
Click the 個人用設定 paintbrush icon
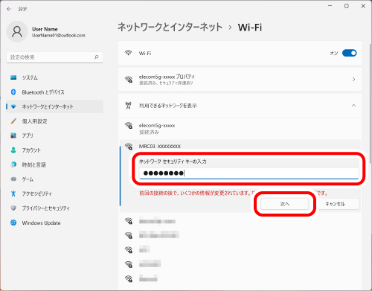click(13, 121)
